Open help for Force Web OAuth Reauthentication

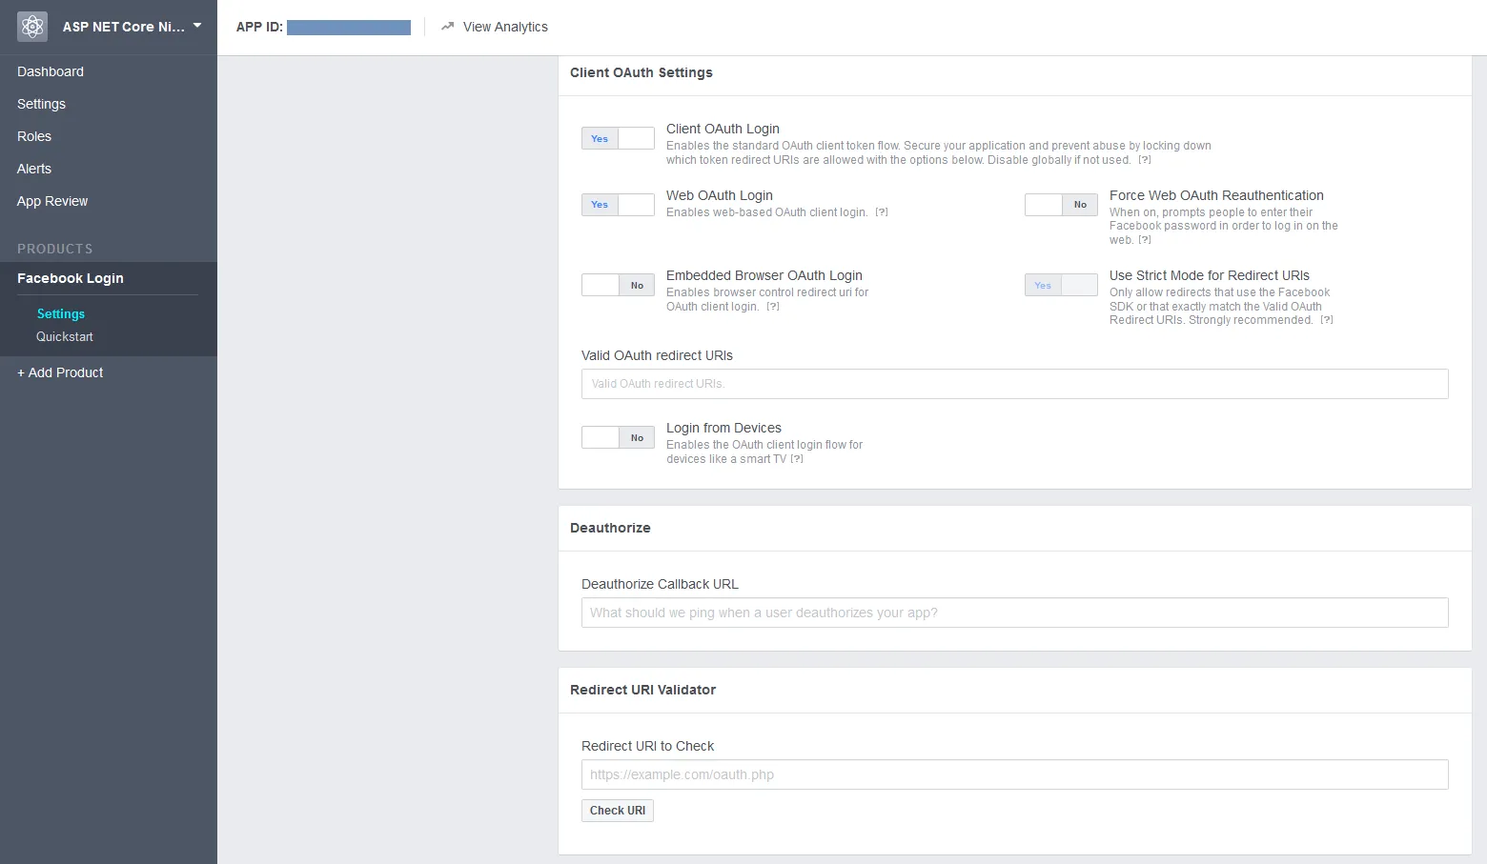(x=1145, y=240)
